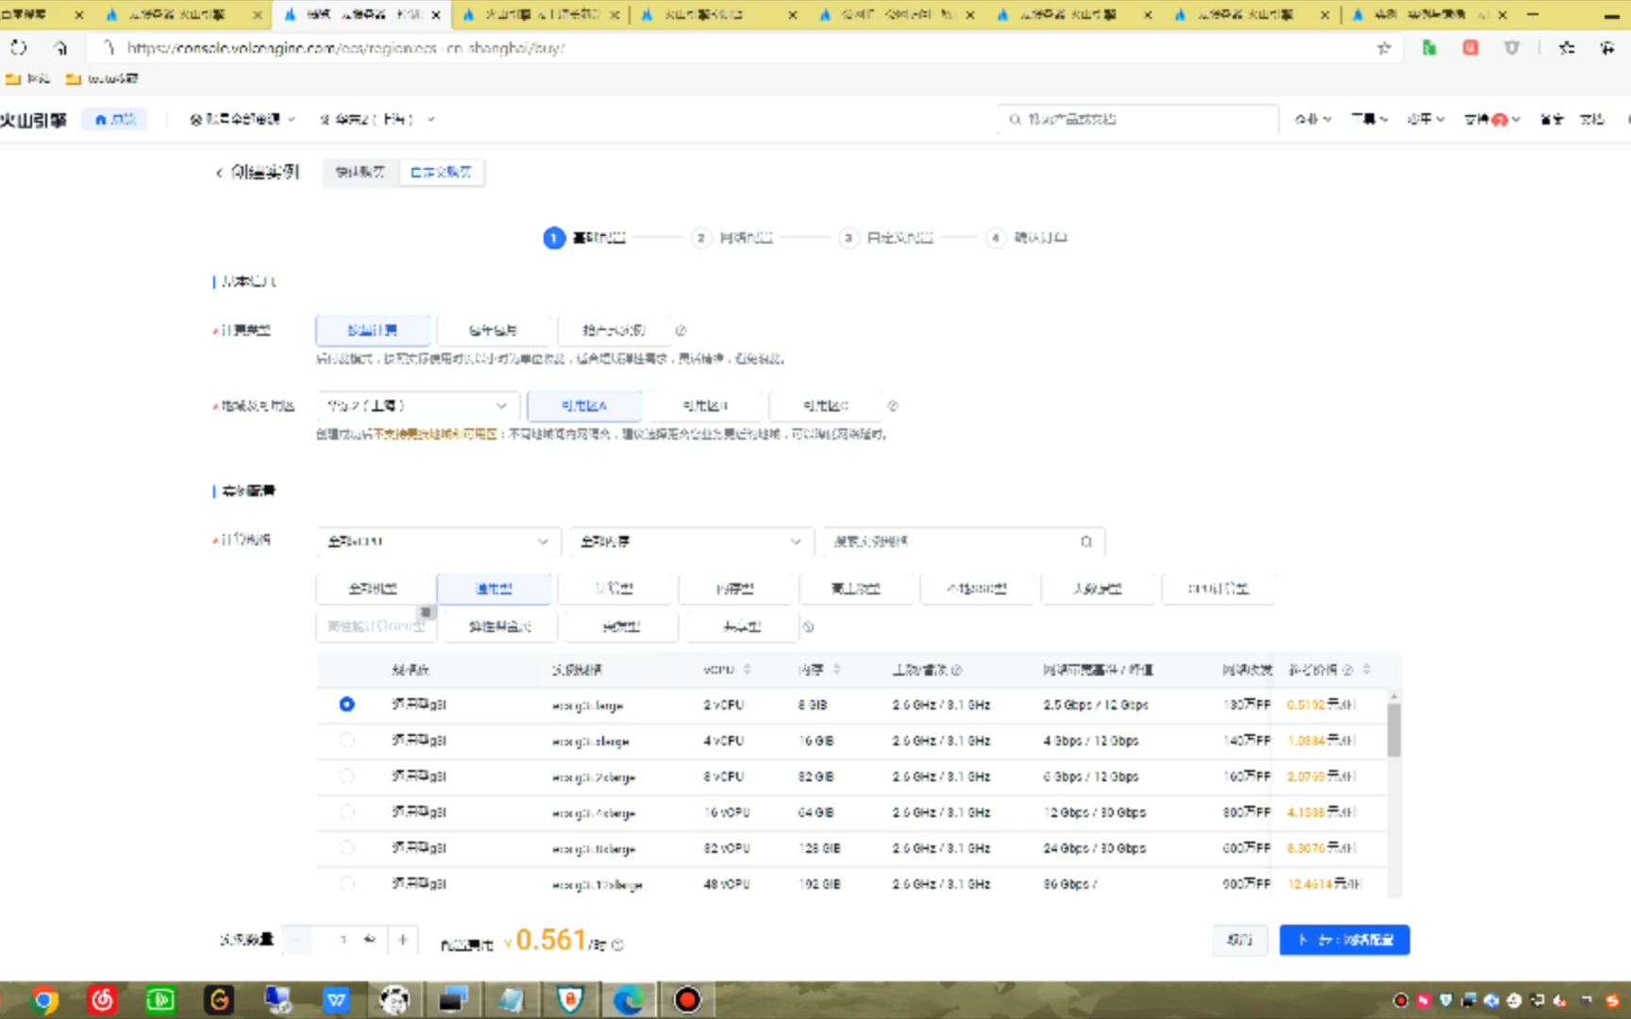Open the region select showing 华东2（上海）in the form
Screen dimensions: 1631x1019
pos(417,406)
